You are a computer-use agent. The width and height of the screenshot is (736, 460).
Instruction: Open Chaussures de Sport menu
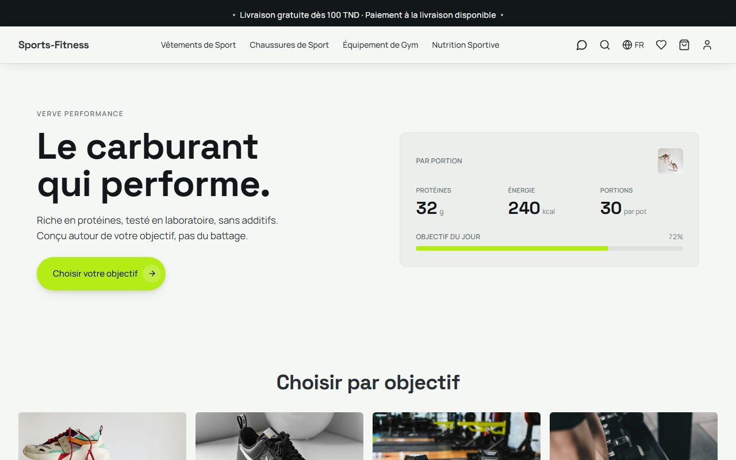tap(289, 45)
